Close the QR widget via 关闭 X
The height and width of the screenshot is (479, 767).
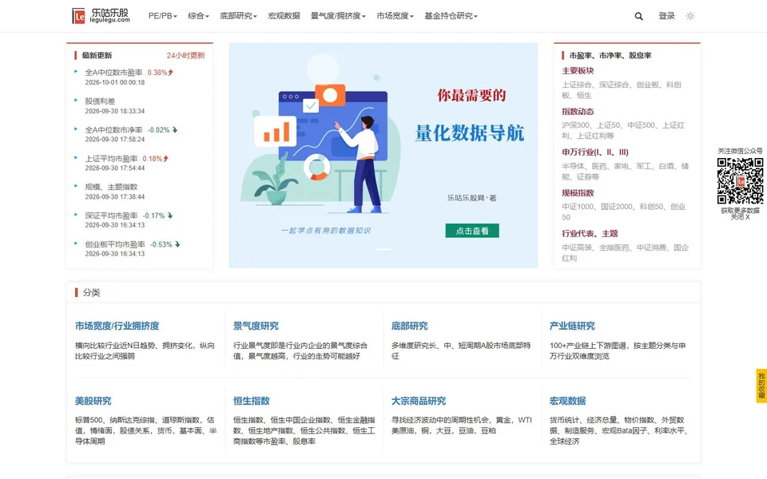[740, 217]
